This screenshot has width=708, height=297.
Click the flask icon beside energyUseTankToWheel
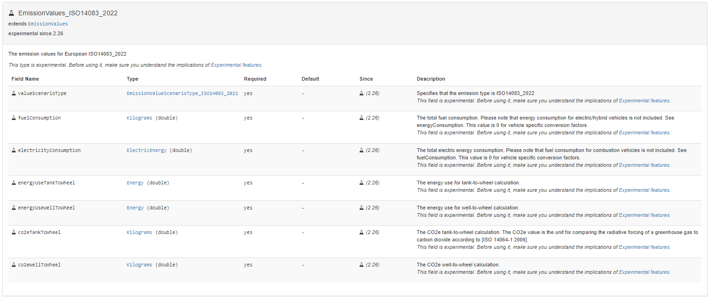coord(14,183)
